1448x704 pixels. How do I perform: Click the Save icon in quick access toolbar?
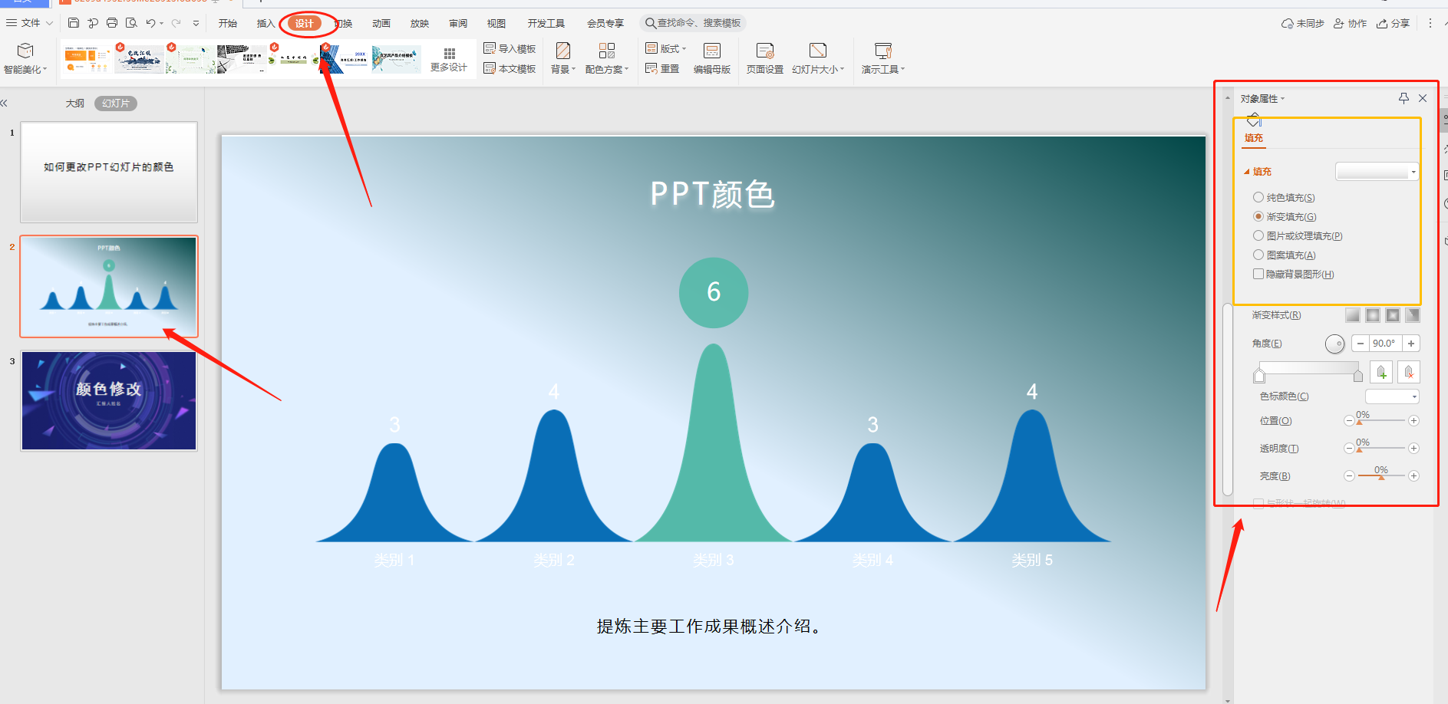(74, 23)
